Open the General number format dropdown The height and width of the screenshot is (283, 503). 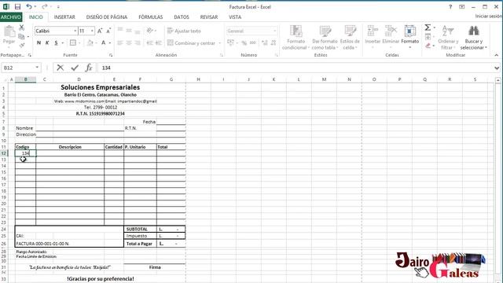coord(275,31)
